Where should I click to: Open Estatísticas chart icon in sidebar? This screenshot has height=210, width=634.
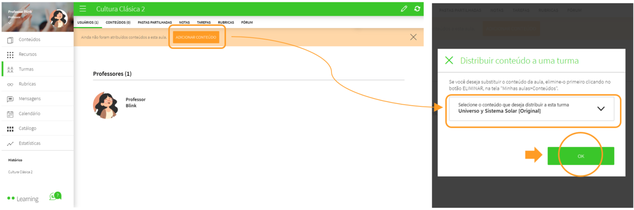point(10,143)
